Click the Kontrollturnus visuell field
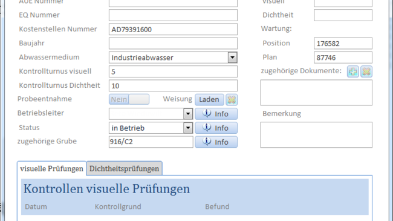The image size is (393, 221). 173,71
